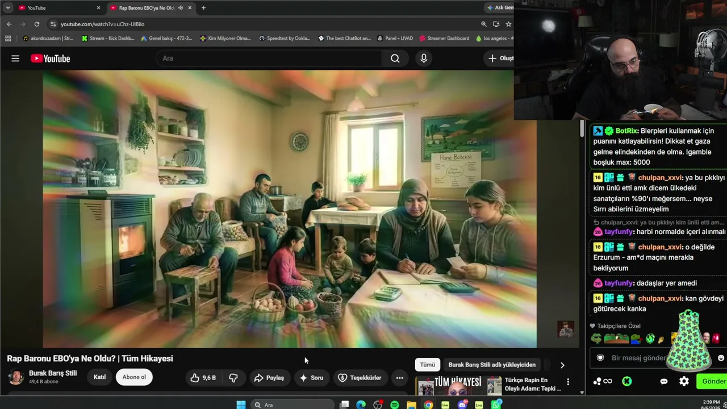Click the green Kick K icon in chat
Image resolution: width=727 pixels, height=409 pixels.
(627, 382)
